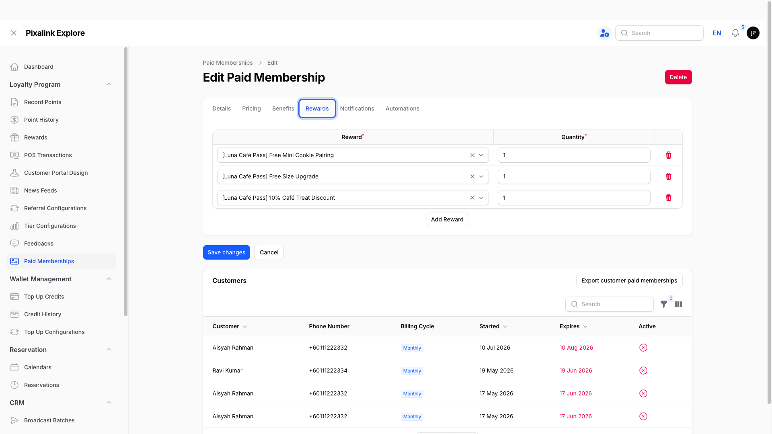Switch to the Notifications tab
The width and height of the screenshot is (772, 434).
point(357,108)
